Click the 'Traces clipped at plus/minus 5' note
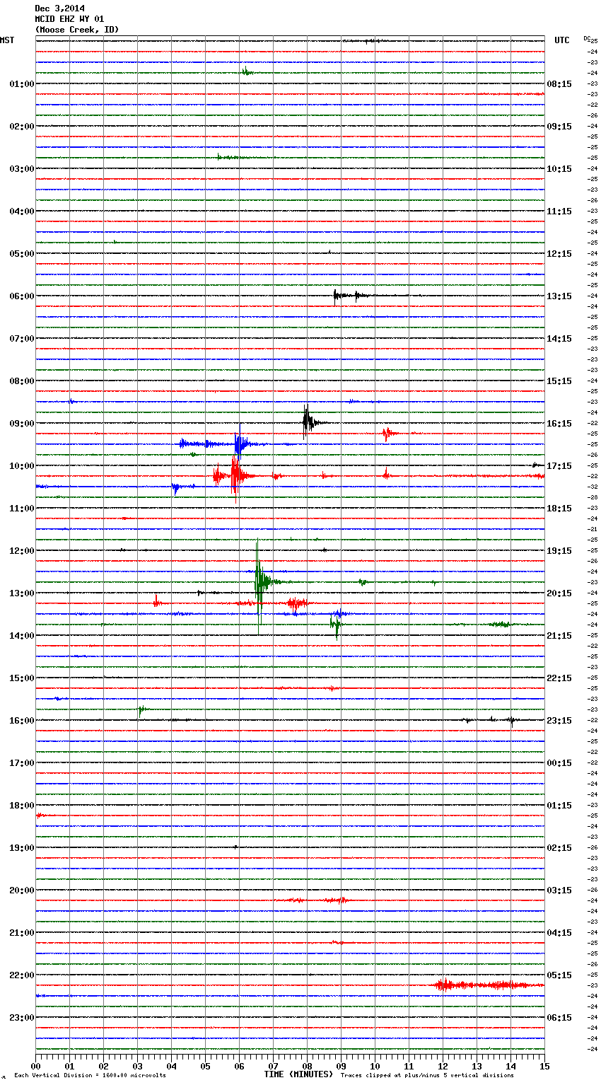Screen dimensions: 601x1085 (x=427, y=1075)
